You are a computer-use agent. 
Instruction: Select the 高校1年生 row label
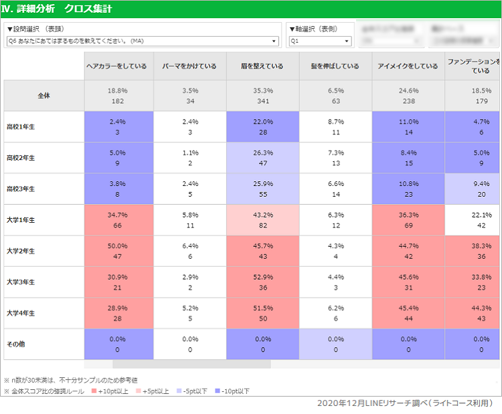coord(21,127)
